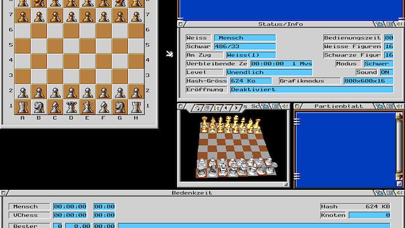Click the black pawn on D7
The height and width of the screenshot is (228, 405).
[x=72, y=16]
